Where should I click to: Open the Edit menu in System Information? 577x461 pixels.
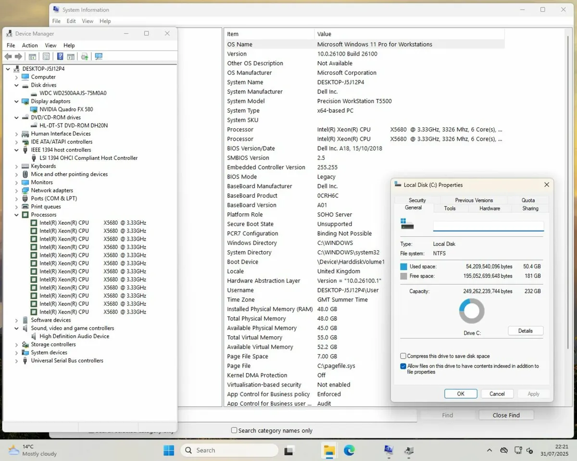(71, 21)
